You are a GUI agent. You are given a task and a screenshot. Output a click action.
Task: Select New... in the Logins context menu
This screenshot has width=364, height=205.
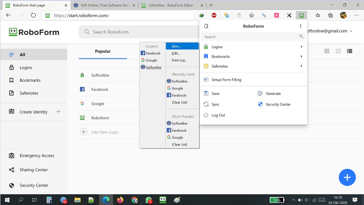(182, 46)
